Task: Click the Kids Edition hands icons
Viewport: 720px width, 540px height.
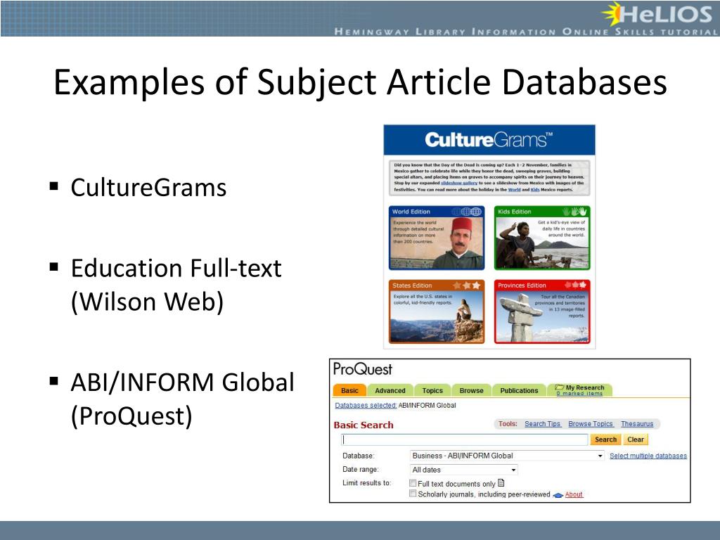Action: click(x=574, y=211)
